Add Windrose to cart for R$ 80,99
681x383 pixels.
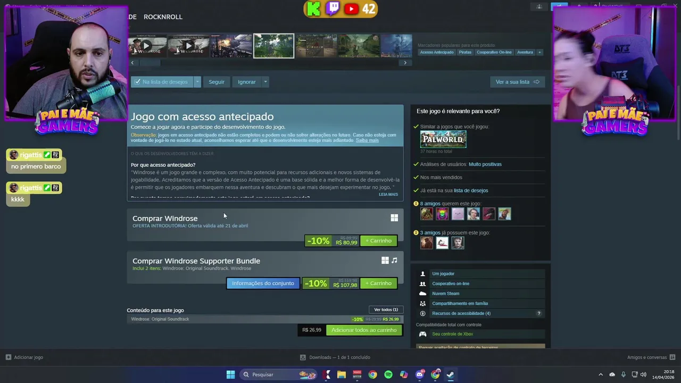[378, 241]
